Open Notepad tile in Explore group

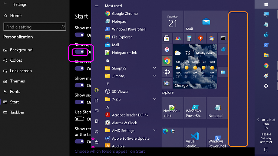tap(217, 108)
